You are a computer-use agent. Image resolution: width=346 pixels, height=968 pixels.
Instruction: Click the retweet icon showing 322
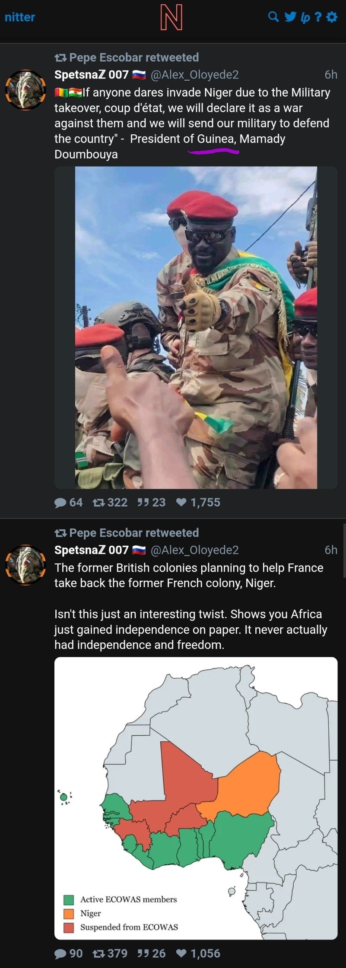pyautogui.click(x=98, y=502)
